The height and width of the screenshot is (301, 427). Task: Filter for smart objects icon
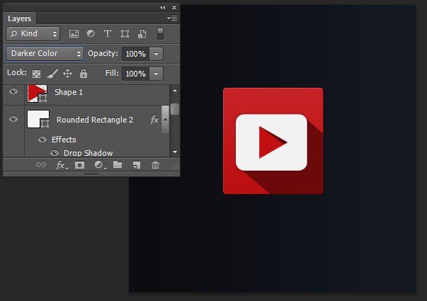pos(142,34)
